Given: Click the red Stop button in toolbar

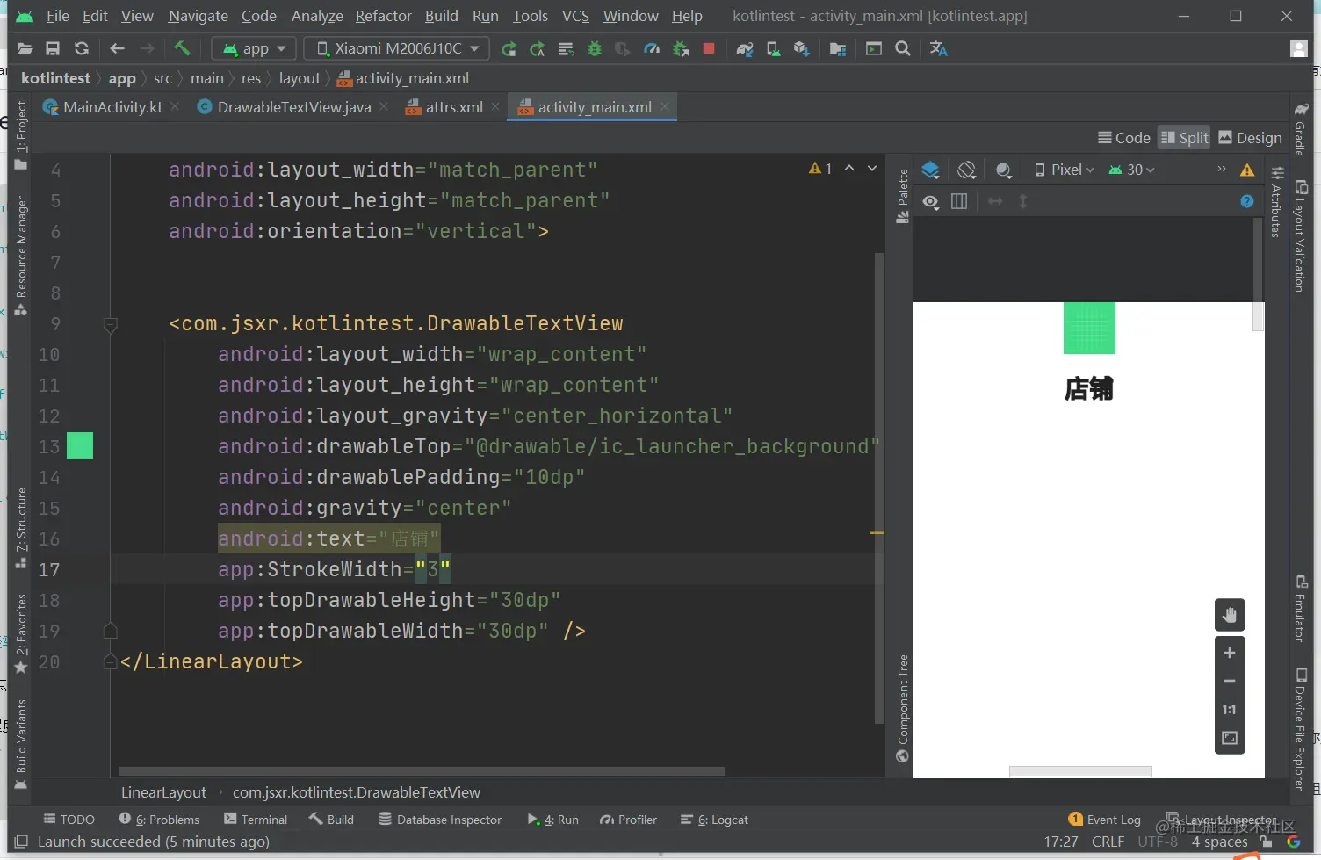Looking at the screenshot, I should tap(709, 48).
